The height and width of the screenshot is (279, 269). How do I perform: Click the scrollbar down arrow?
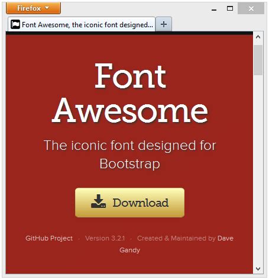pos(258,268)
